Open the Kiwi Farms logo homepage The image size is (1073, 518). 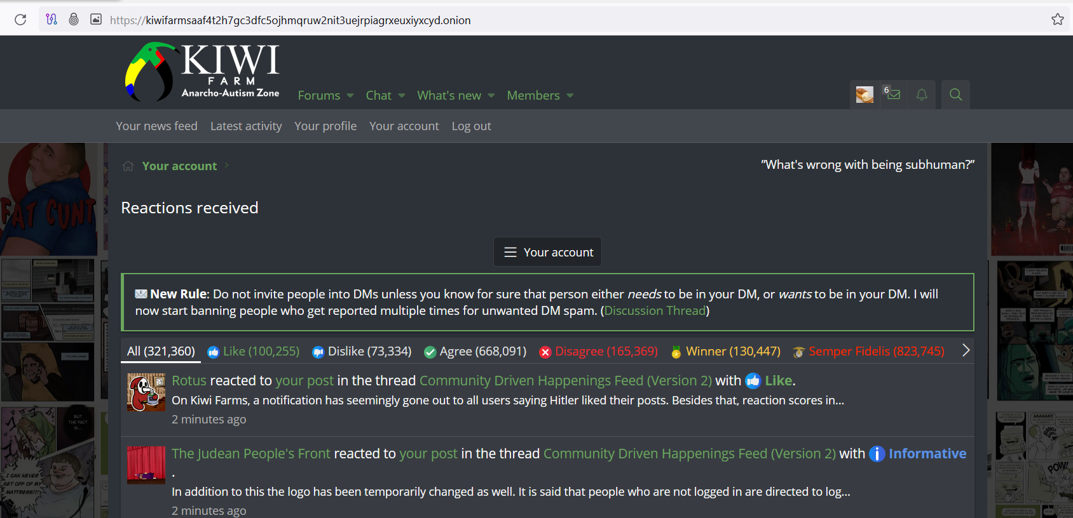pos(203,72)
